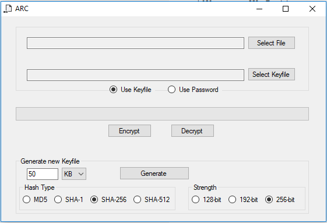Click the Select File button
The image size is (327, 223).
pyautogui.click(x=271, y=43)
